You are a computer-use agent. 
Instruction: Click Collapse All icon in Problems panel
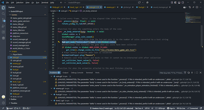(189, 73)
